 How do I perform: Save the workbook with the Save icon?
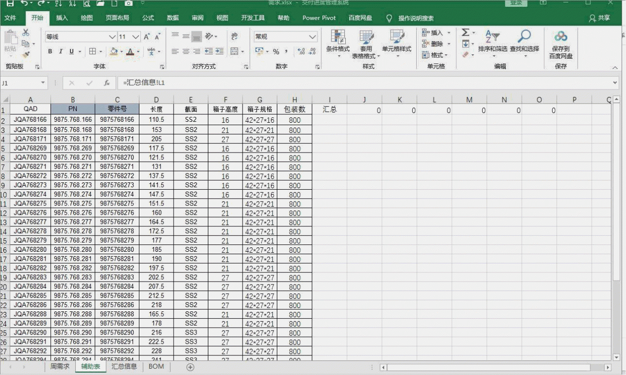point(10,3)
